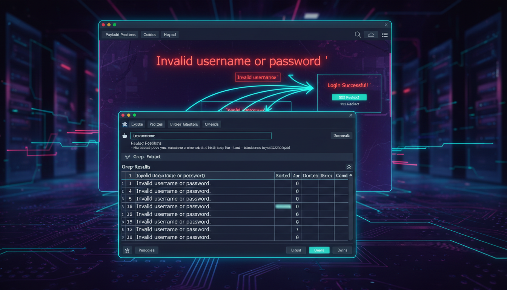Open the second tab in the front window
The height and width of the screenshot is (290, 507).
156,124
